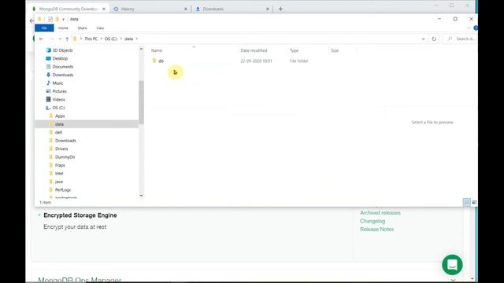This screenshot has height=283, width=504.
Task: Sort by Size column header
Action: click(335, 50)
